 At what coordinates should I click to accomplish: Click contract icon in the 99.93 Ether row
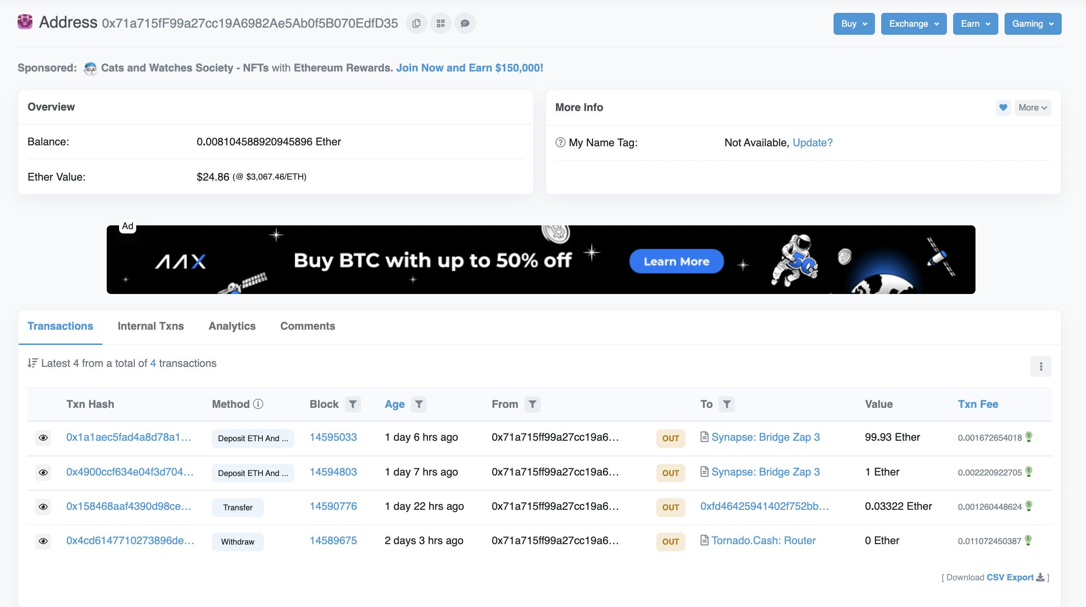coord(704,437)
